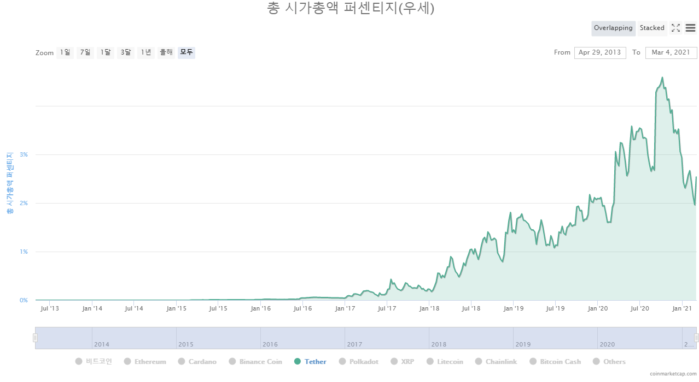Switch chart to Stacked view

point(652,28)
